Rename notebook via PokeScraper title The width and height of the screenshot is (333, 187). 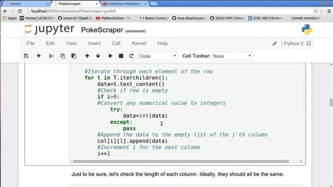pyautogui.click(x=102, y=30)
